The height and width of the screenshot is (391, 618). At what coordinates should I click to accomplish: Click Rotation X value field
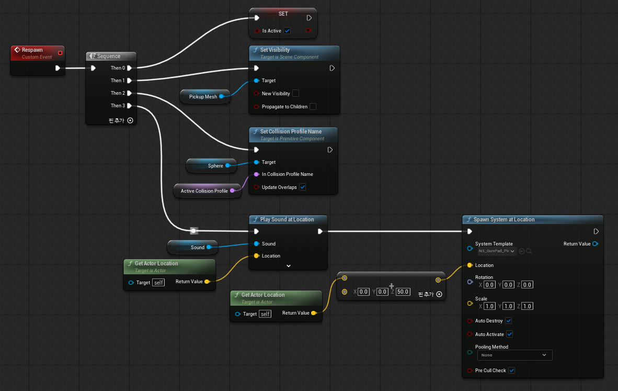489,284
